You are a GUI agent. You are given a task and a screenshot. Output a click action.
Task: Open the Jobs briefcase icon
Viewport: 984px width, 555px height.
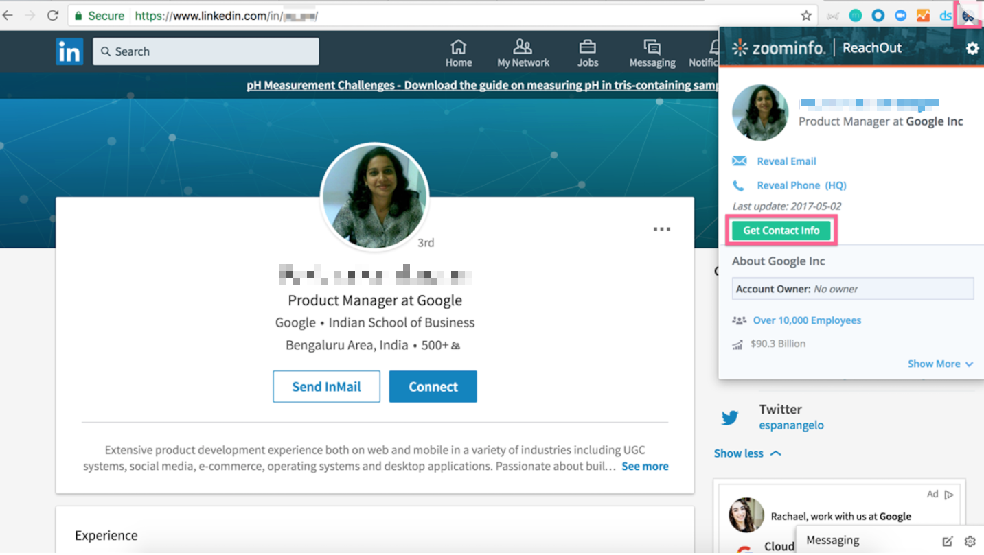(x=587, y=47)
